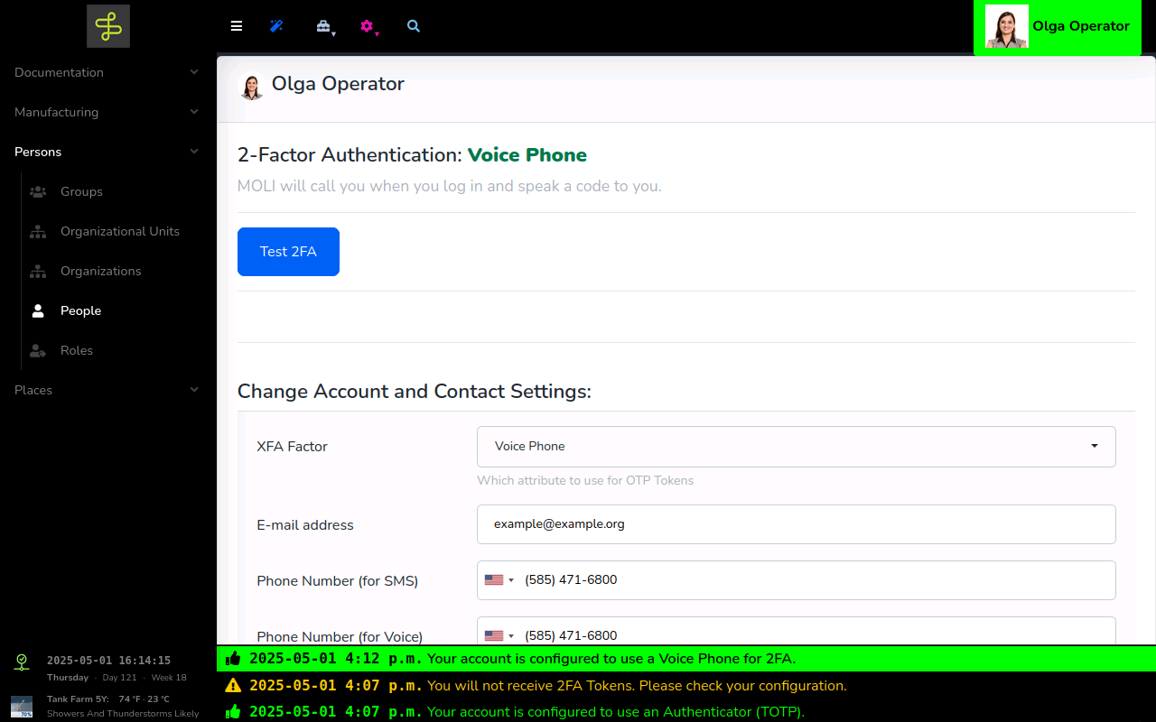Click the hamburger menu icon
The image size is (1156, 722).
237,26
